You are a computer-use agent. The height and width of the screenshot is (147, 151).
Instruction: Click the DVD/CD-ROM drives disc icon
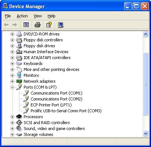point(19,34)
